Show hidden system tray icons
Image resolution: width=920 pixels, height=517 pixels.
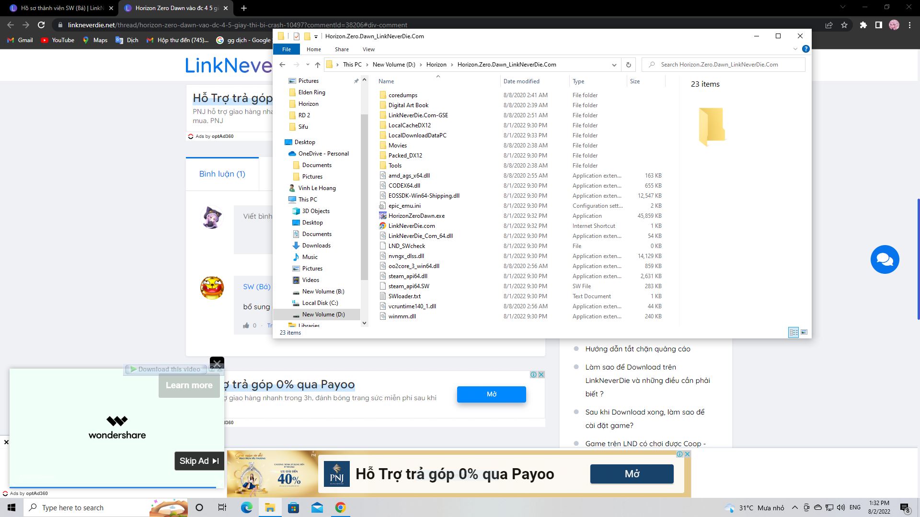pos(794,507)
